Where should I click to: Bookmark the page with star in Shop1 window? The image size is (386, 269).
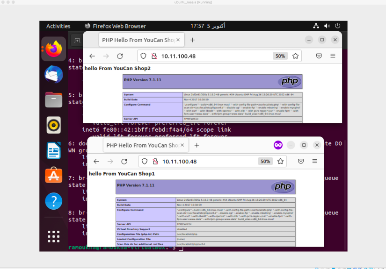280,162
